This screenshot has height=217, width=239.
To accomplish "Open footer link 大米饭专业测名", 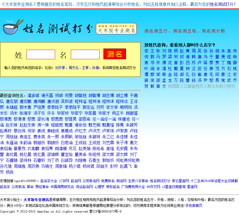I will click(x=36, y=200).
